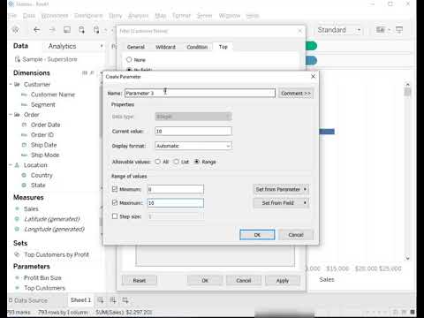Switch to the Condition tab in Filter dialog
The width and height of the screenshot is (424, 318).
(x=197, y=47)
